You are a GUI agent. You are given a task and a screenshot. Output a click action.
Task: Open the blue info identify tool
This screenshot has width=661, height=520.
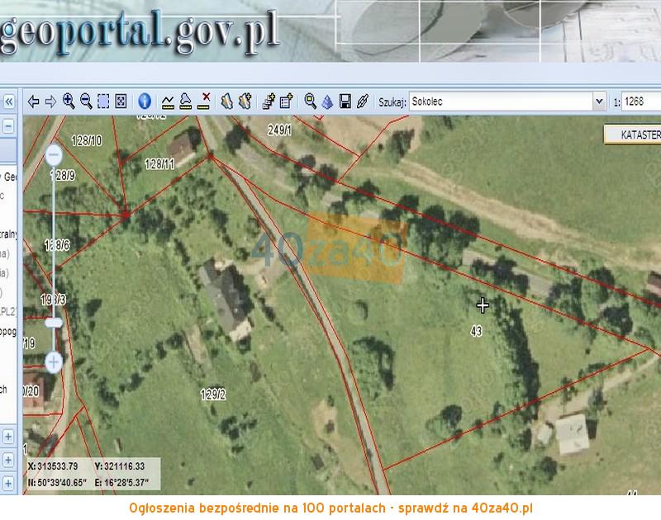pyautogui.click(x=145, y=102)
